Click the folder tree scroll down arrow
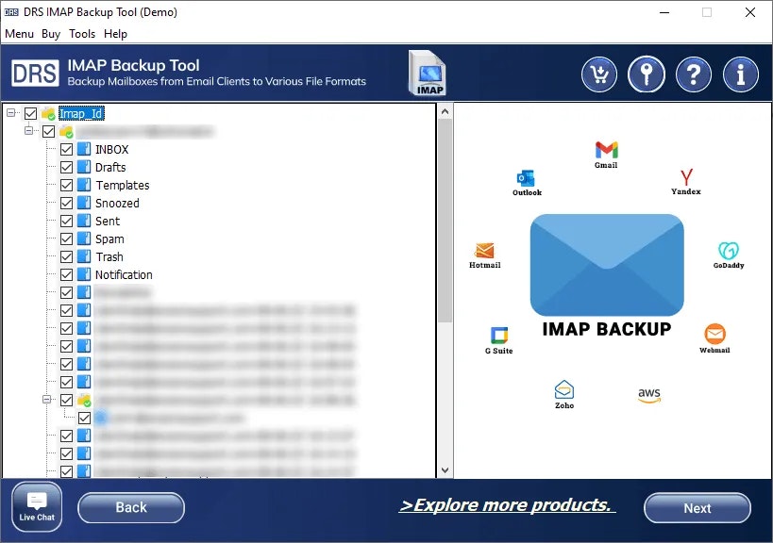 [445, 469]
